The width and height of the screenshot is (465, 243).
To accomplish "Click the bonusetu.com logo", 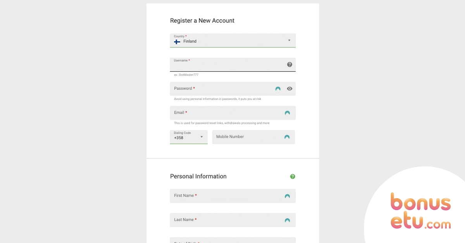I will (420, 211).
